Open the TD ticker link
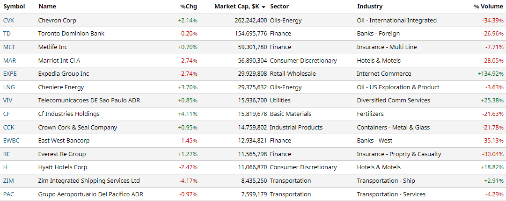The image size is (506, 201). point(7,34)
